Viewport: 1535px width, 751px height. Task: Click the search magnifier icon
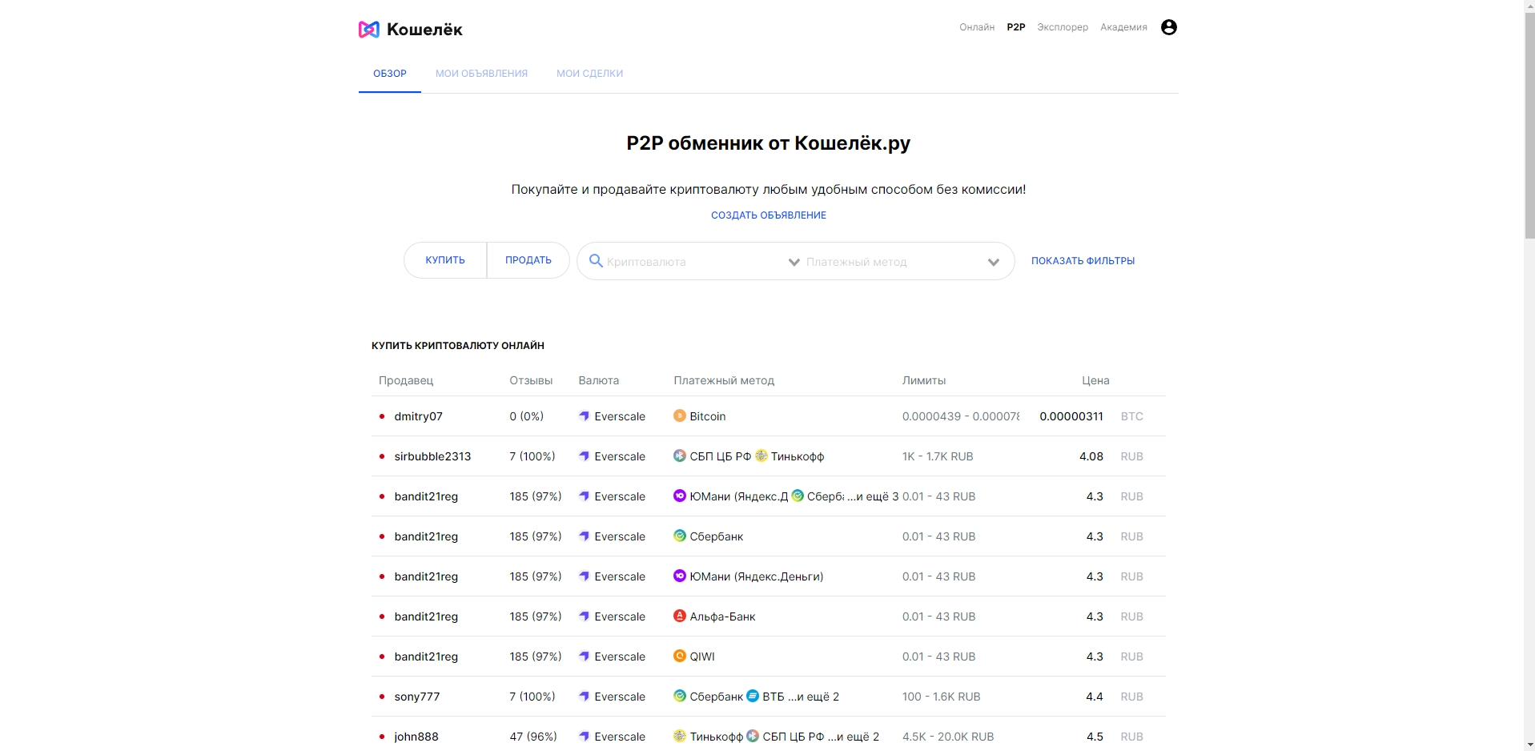click(596, 261)
